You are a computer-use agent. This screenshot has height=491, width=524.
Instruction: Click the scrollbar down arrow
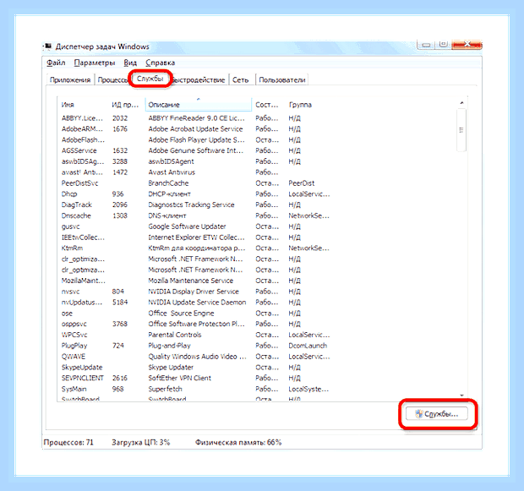click(461, 396)
